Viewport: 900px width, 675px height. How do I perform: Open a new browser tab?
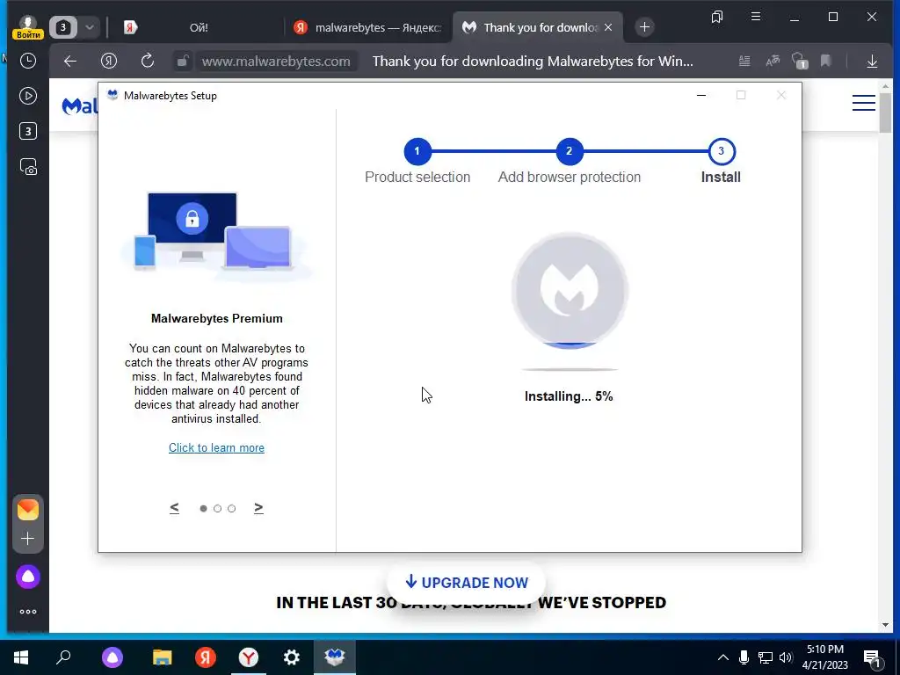(x=644, y=27)
